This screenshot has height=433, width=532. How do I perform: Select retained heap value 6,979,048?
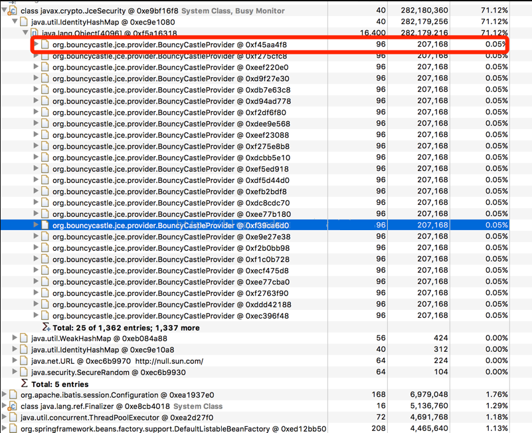point(429,394)
